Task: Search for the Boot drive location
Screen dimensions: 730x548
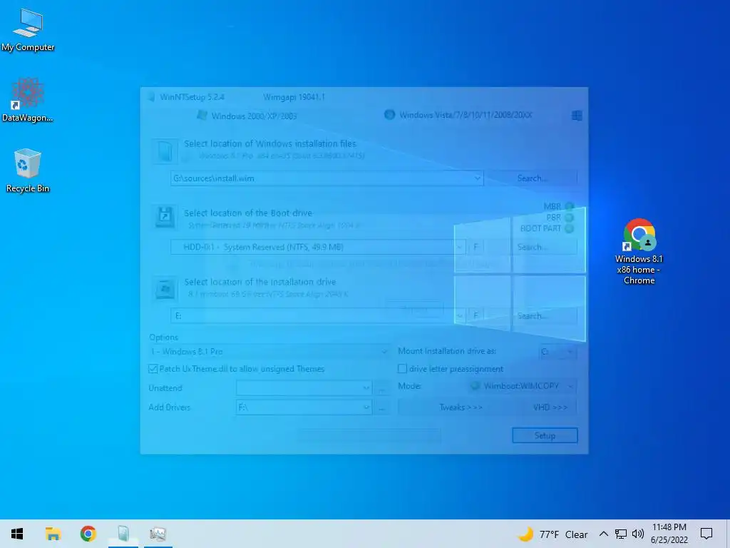Action: tap(532, 247)
